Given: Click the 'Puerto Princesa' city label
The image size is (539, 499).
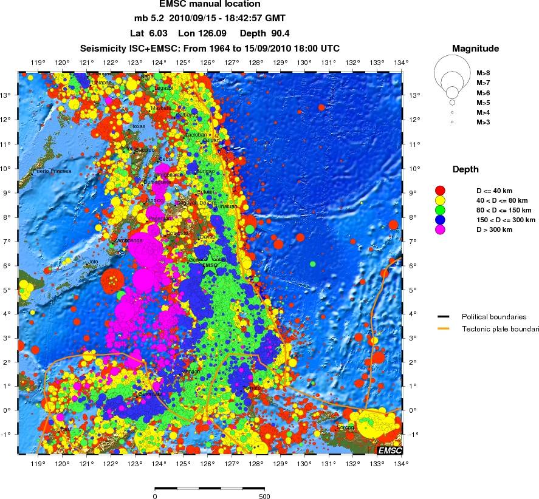Looking at the screenshot, I should [52, 171].
